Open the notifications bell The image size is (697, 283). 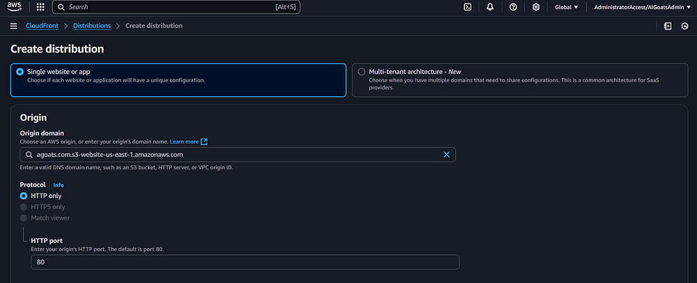click(490, 7)
